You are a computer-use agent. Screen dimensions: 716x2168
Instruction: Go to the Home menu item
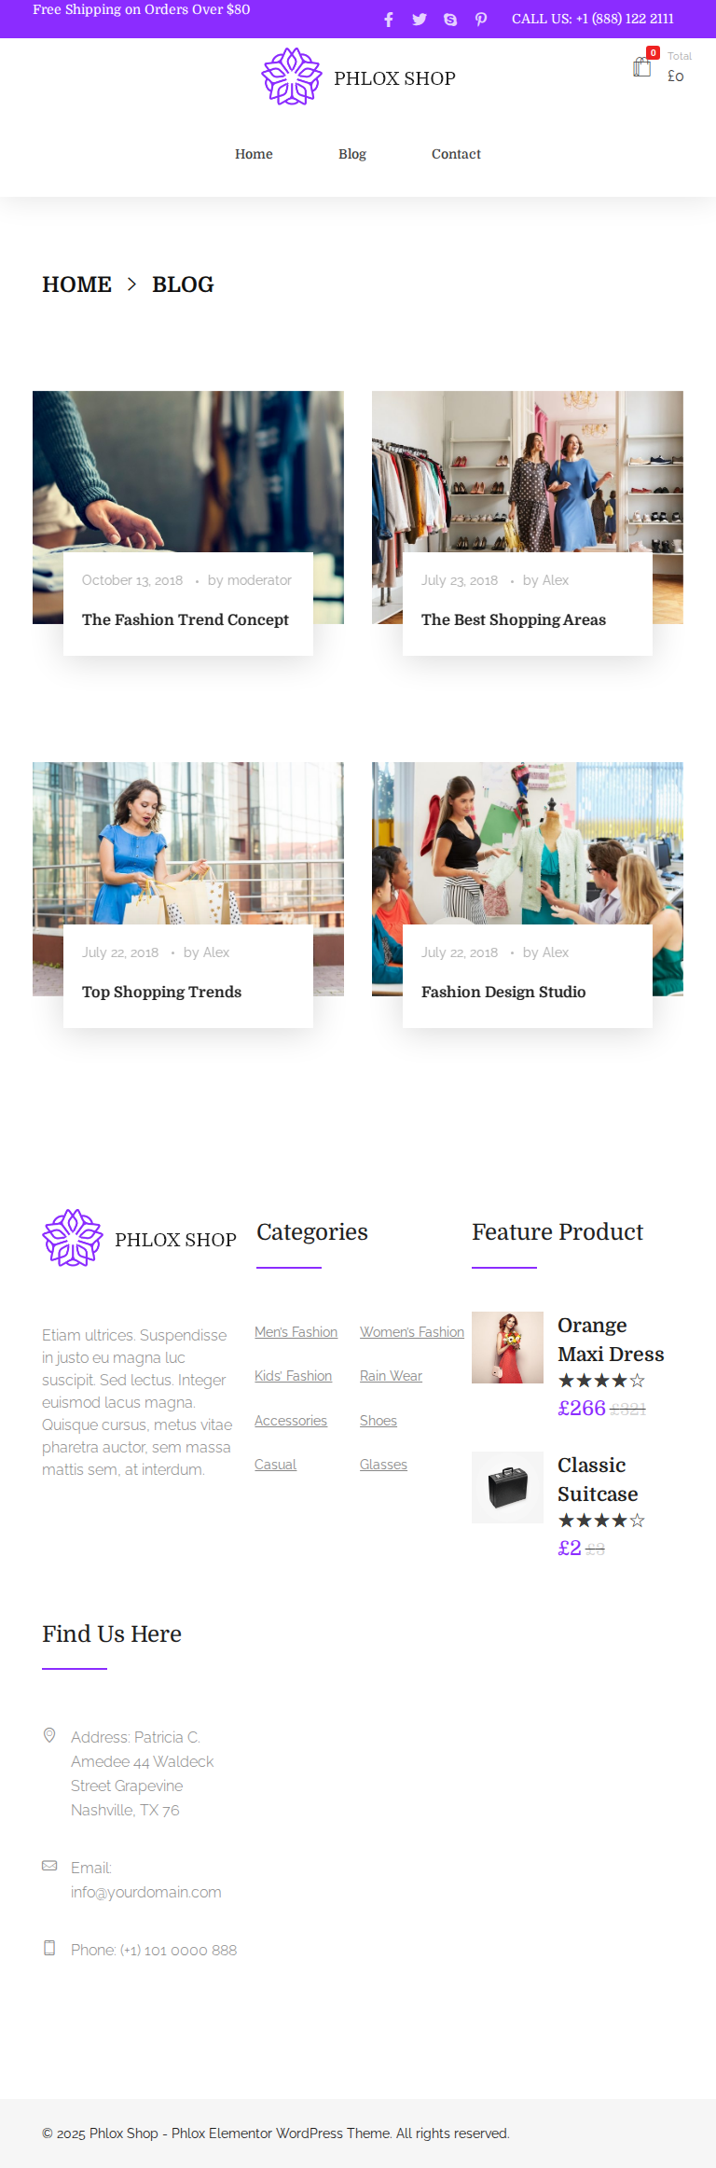pyautogui.click(x=254, y=154)
